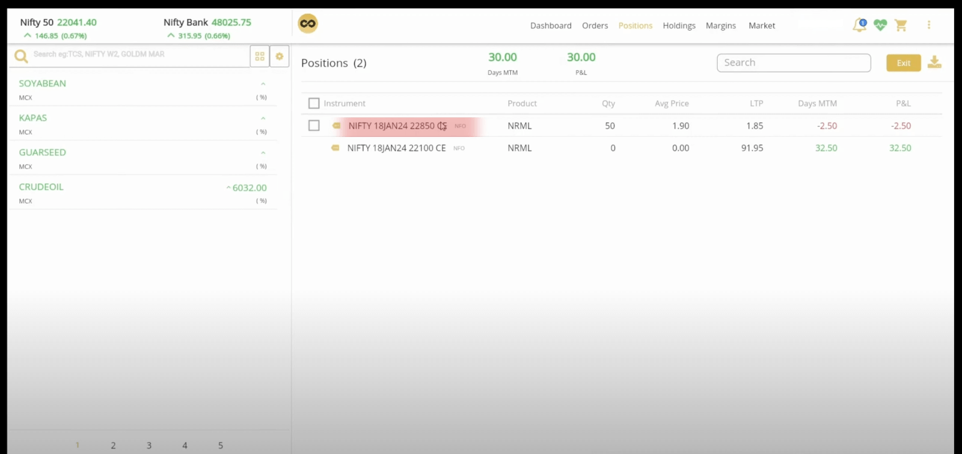This screenshot has height=454, width=962.
Task: Click the download positions icon
Action: [x=934, y=62]
